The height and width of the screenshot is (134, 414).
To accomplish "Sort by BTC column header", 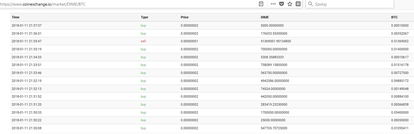I will point(394,17).
